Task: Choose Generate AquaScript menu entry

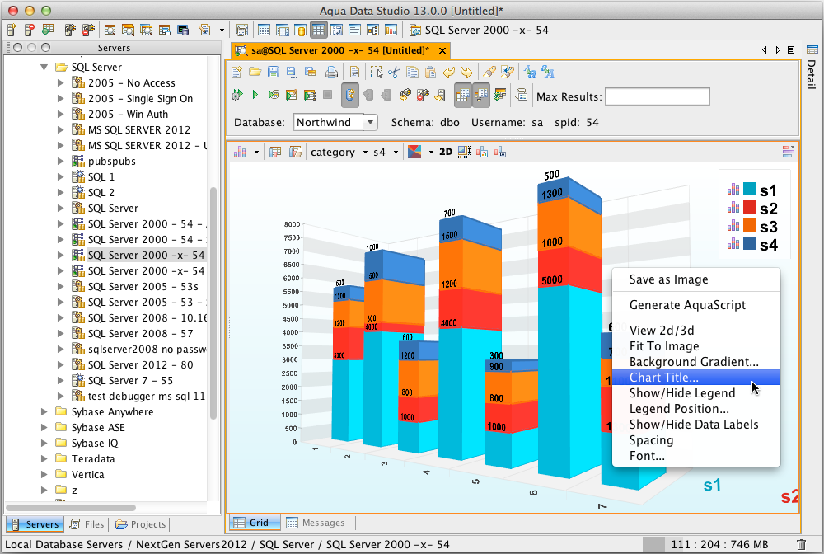Action: (x=695, y=305)
